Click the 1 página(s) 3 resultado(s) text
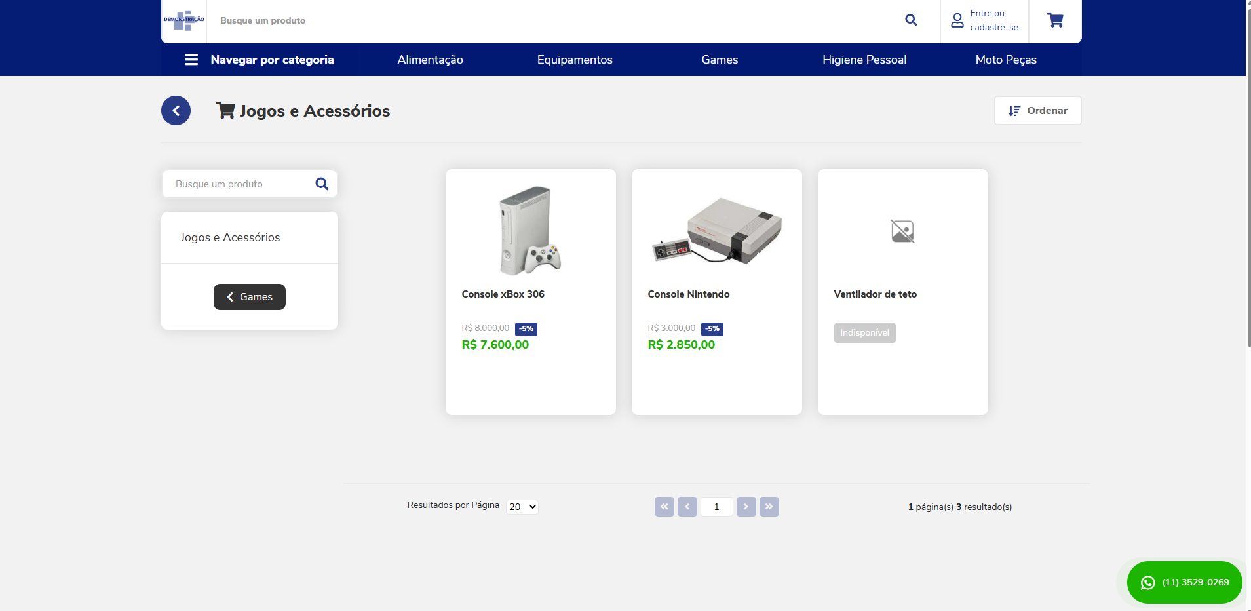 click(960, 507)
